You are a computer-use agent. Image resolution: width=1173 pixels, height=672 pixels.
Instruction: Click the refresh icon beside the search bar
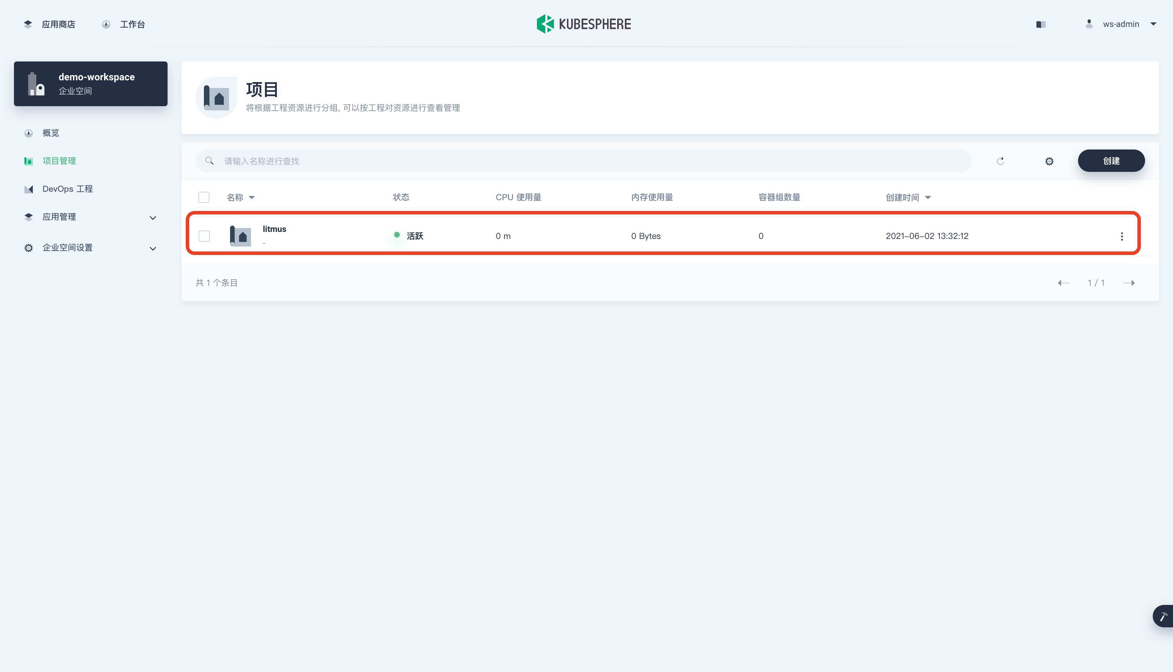[1000, 161]
